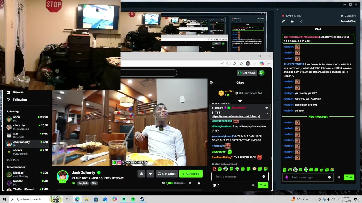Click Edge read aloud icon
Viewport: 362px width, 203px height.
222,63
